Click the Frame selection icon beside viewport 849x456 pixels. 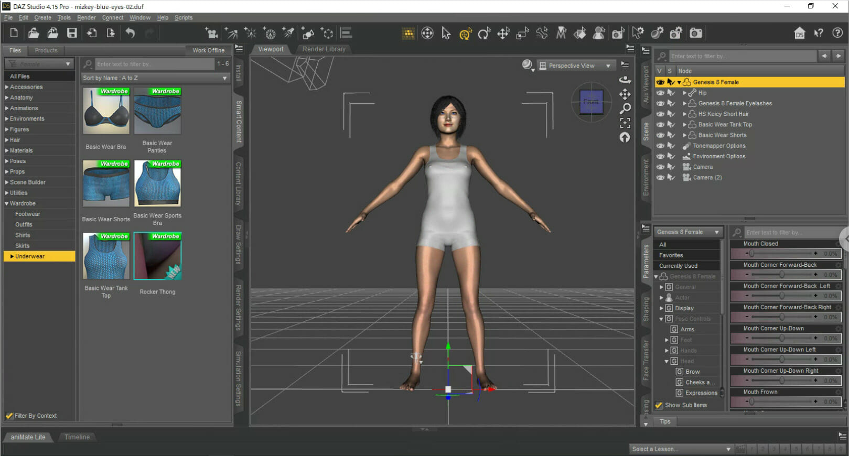click(x=625, y=123)
